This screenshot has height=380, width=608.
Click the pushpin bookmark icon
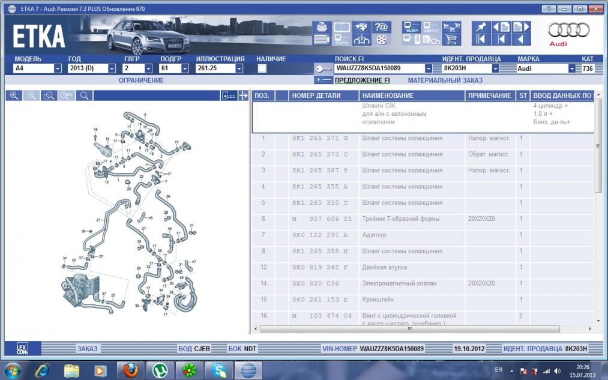481,27
